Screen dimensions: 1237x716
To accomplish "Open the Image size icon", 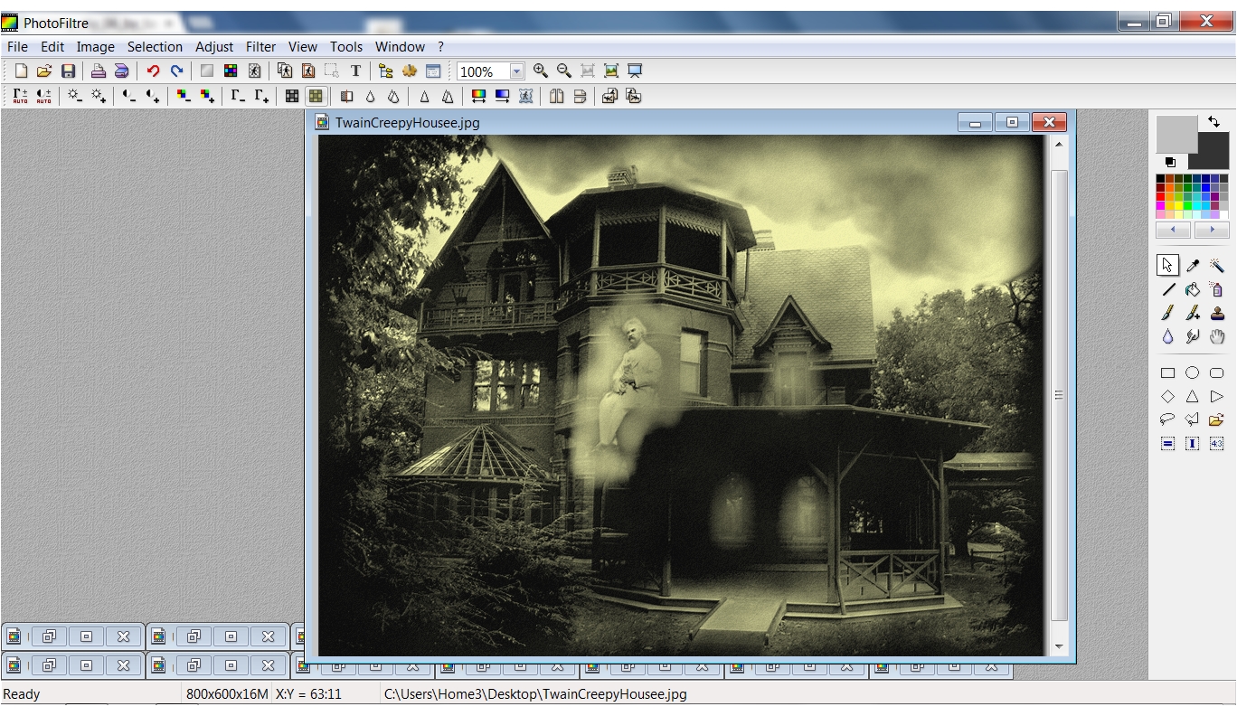I will click(x=284, y=71).
